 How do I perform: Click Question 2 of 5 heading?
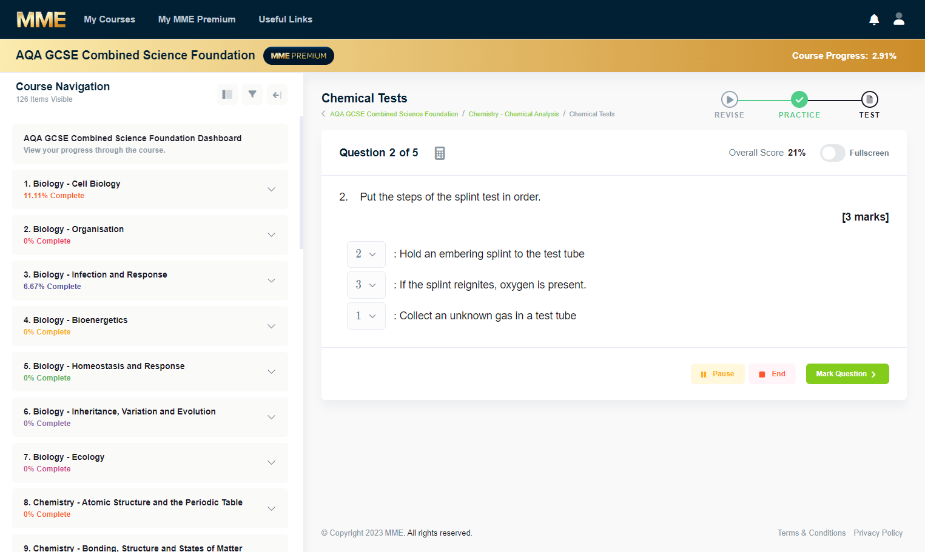coord(378,153)
